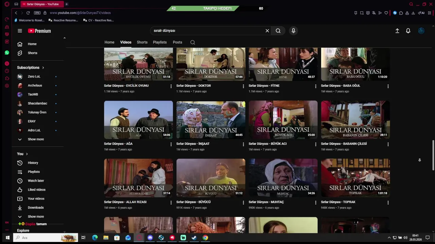Open options menu for MUHTAÇ video
The width and height of the screenshot is (435, 244).
coord(316,203)
